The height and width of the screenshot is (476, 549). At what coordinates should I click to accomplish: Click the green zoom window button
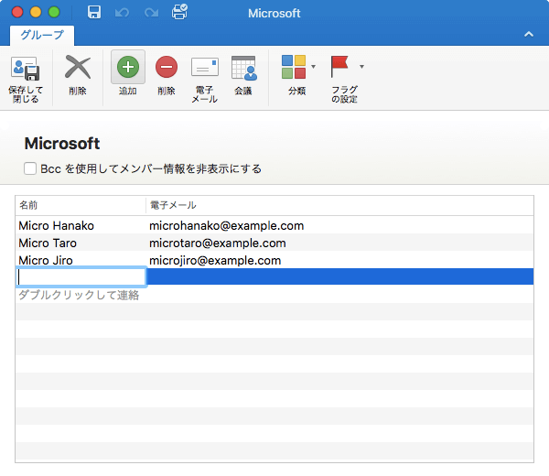[x=54, y=12]
